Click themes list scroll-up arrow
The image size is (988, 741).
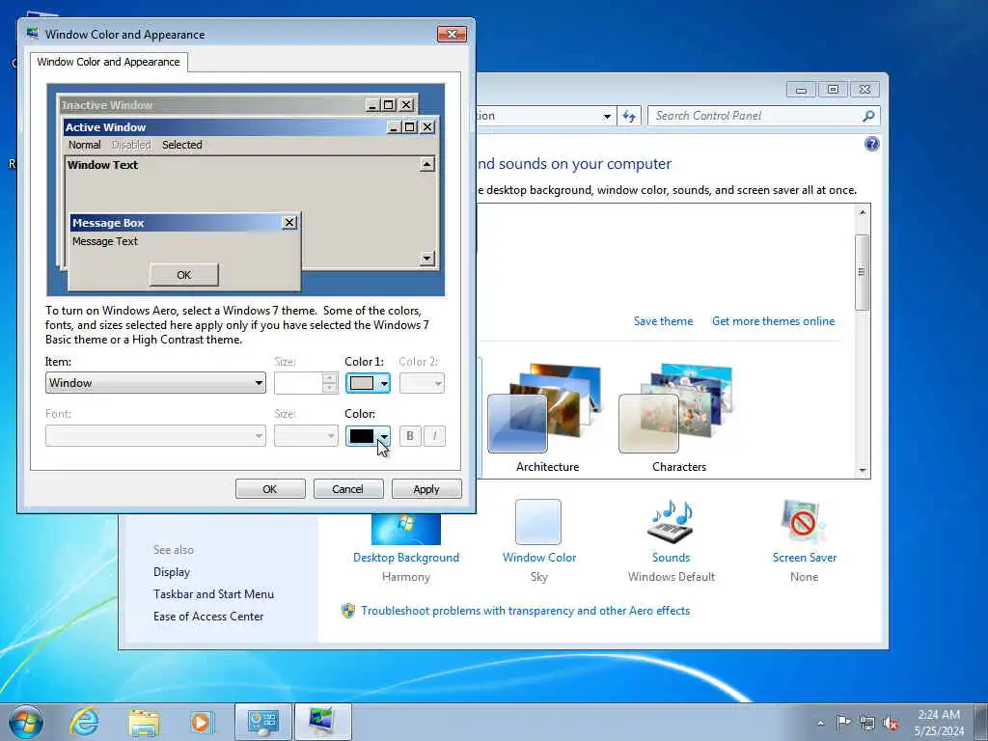[x=863, y=212]
